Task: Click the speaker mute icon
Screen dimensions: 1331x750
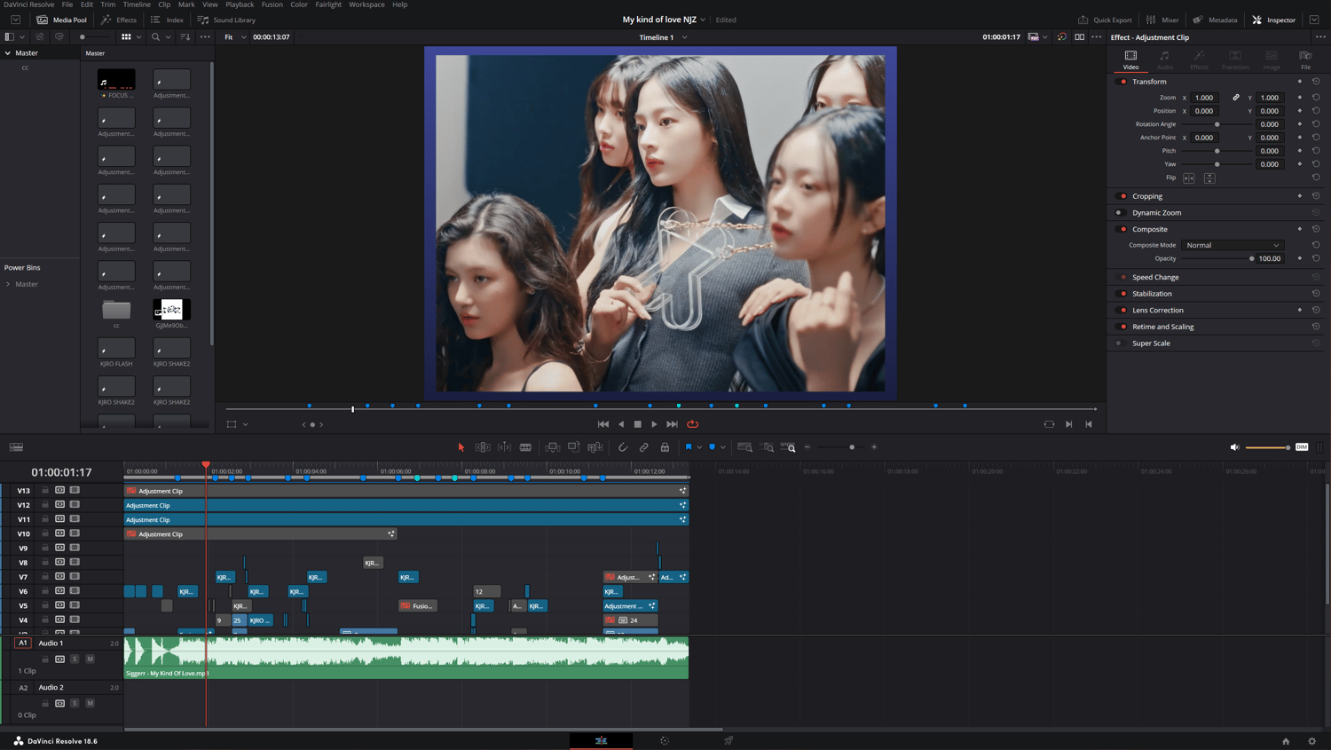Action: click(1234, 447)
